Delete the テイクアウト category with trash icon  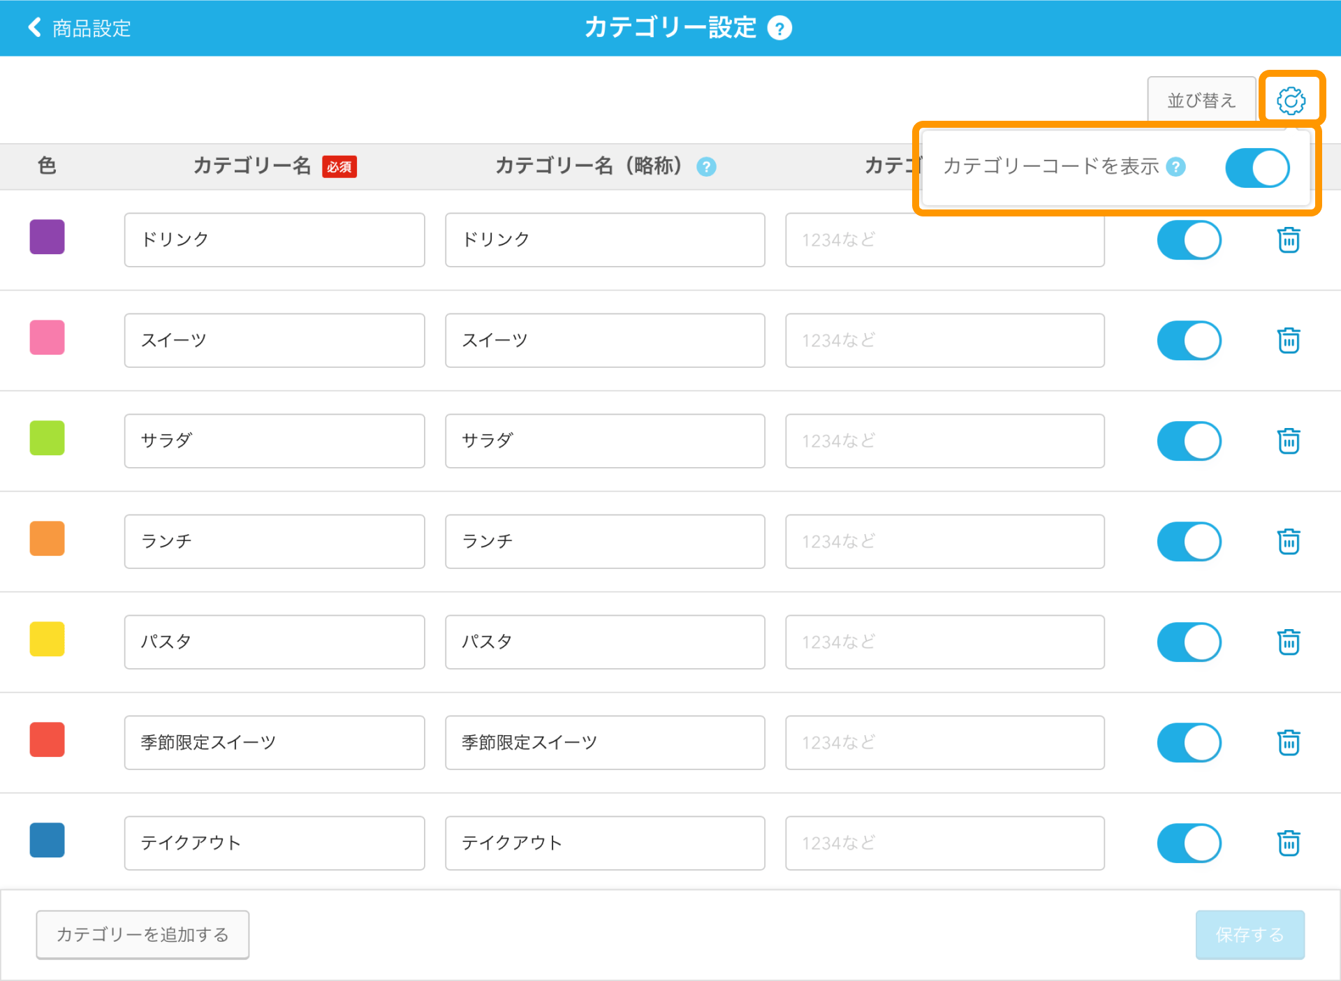pyautogui.click(x=1289, y=843)
